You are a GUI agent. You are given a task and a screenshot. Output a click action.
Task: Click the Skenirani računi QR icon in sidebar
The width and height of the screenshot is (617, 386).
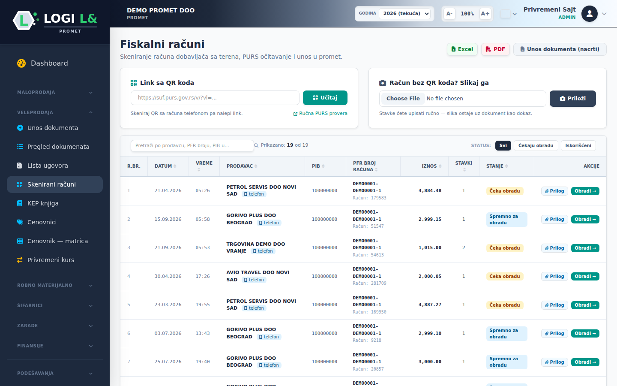point(20,184)
